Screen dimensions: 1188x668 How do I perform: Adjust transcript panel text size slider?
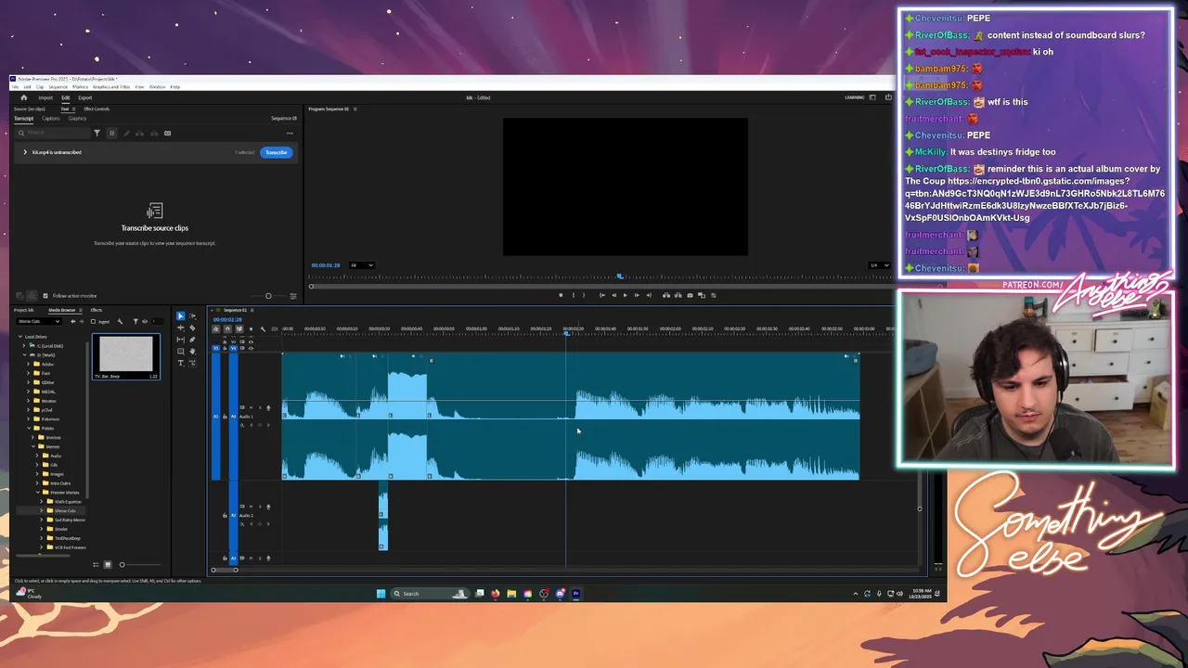coord(268,296)
